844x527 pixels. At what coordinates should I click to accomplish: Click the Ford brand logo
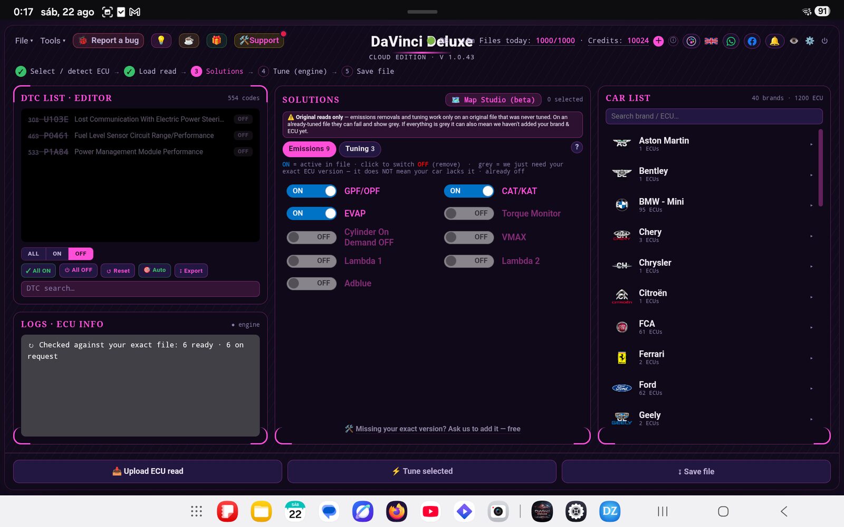[622, 388]
